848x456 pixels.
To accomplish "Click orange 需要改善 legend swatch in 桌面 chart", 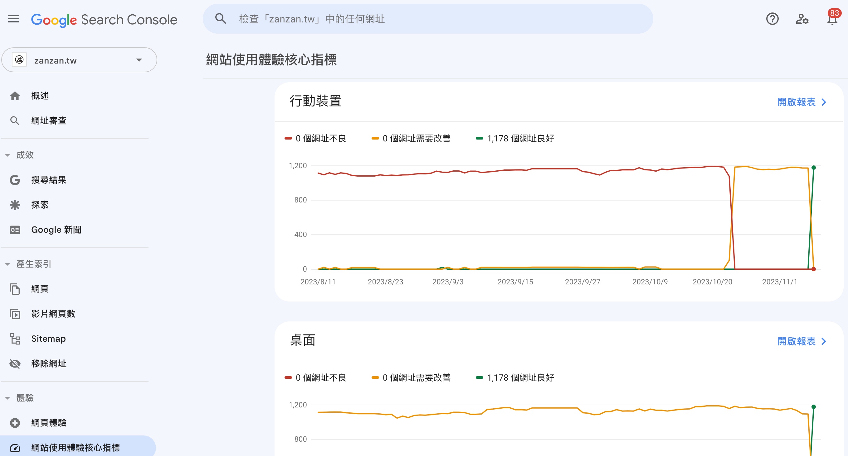I will [375, 378].
